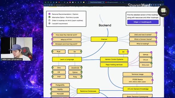175x98 pixels.
Task: Click purple check on 'DNS and how it works?'
Action: [156, 33]
